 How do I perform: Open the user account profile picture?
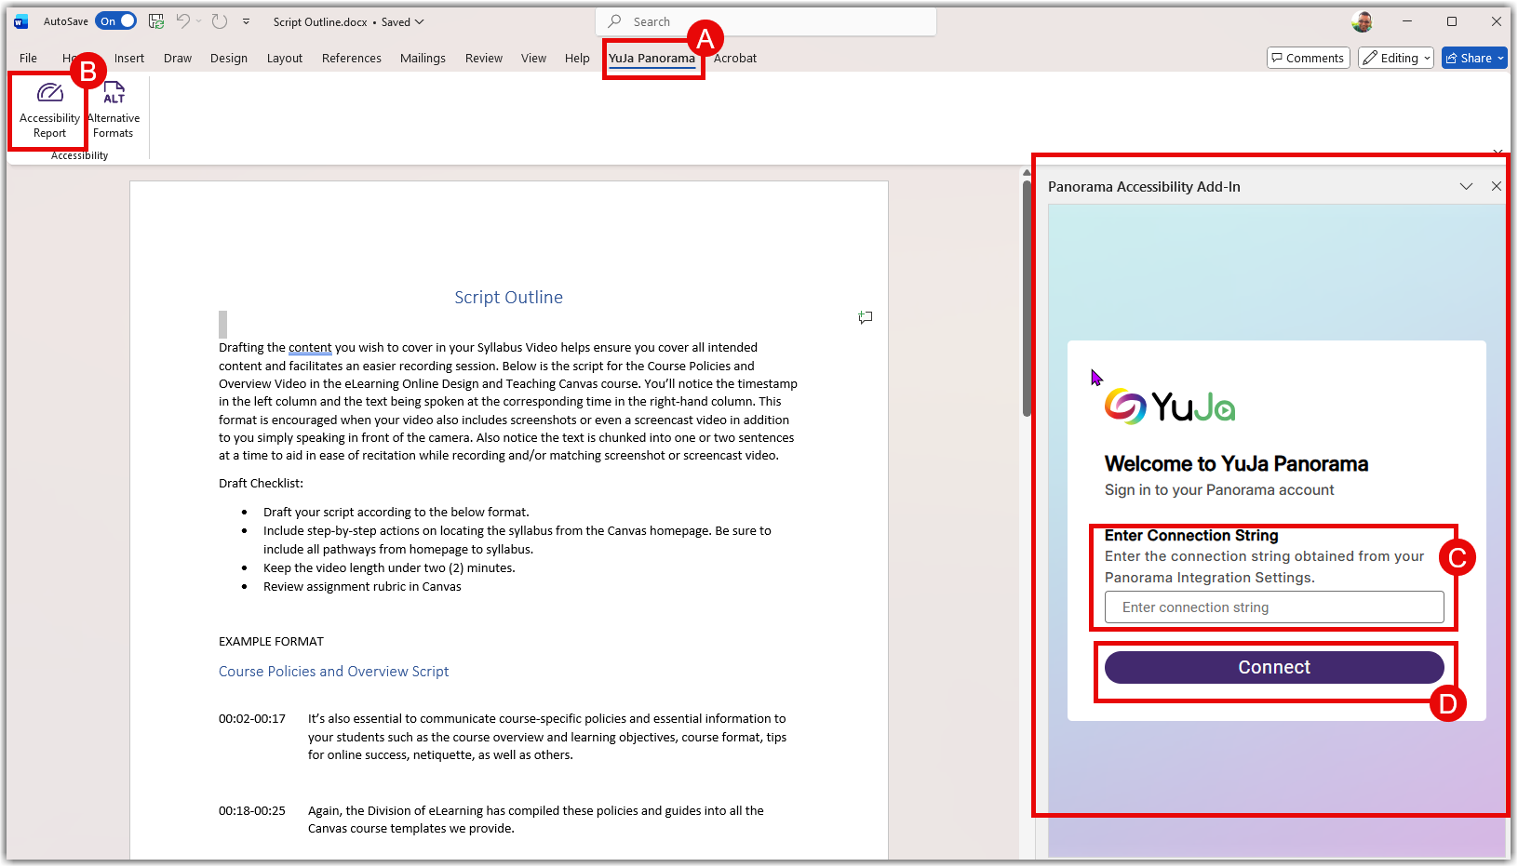(1362, 21)
